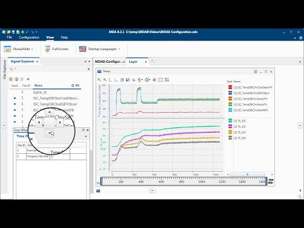
Task: Click the blue save icon in Temp toolbar
Action: (x=127, y=80)
